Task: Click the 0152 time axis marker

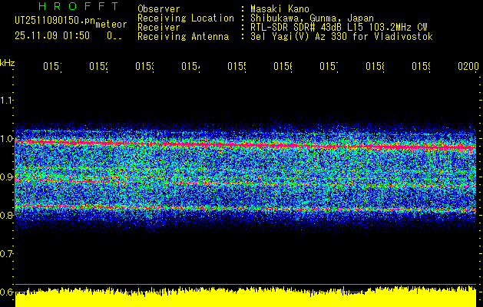Action: pyautogui.click(x=98, y=67)
